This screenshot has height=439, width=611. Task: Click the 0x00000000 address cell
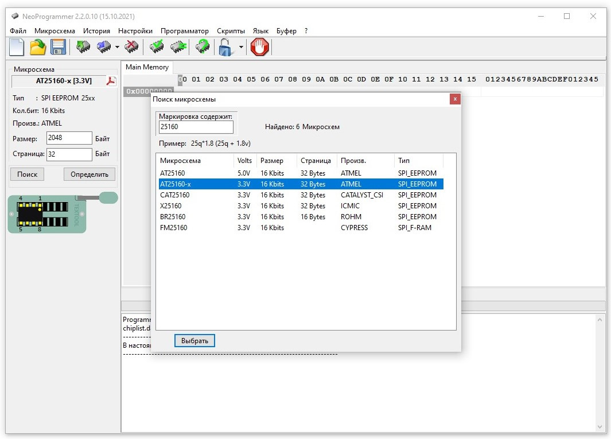click(x=149, y=91)
